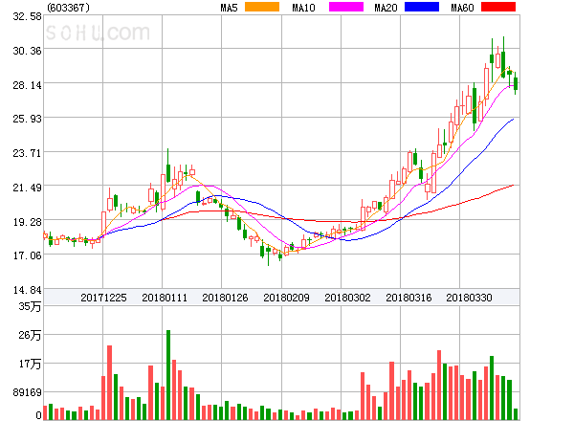Click the 25.93 price axis label
The width and height of the screenshot is (574, 421).
coord(27,119)
